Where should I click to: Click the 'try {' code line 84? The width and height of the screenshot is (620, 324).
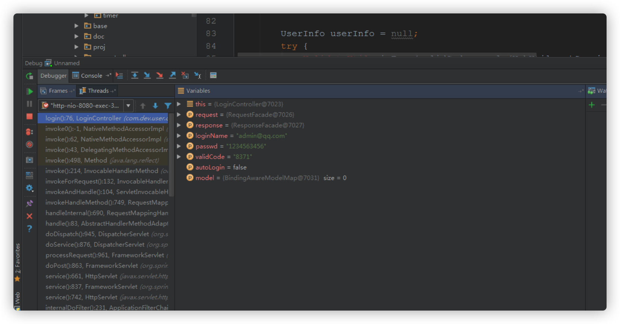294,46
